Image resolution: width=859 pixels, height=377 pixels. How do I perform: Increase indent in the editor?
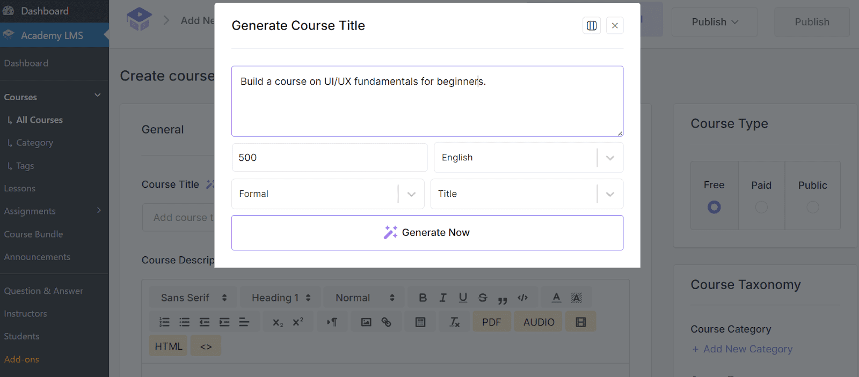pyautogui.click(x=224, y=322)
